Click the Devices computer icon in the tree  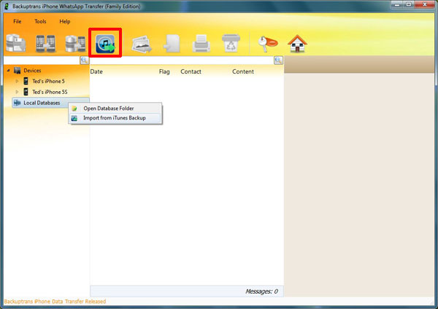(x=18, y=71)
